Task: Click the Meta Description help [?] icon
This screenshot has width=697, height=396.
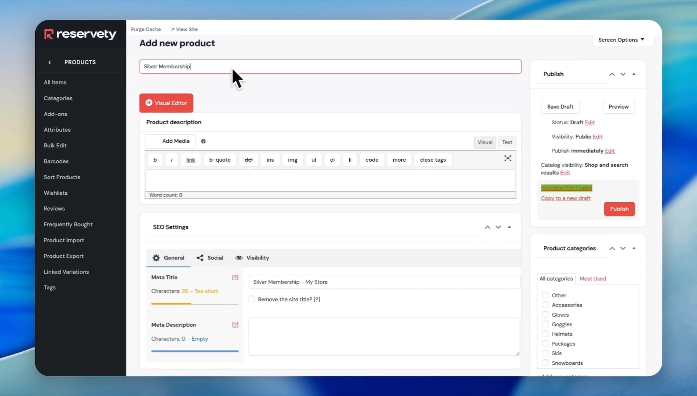Action: tap(235, 325)
